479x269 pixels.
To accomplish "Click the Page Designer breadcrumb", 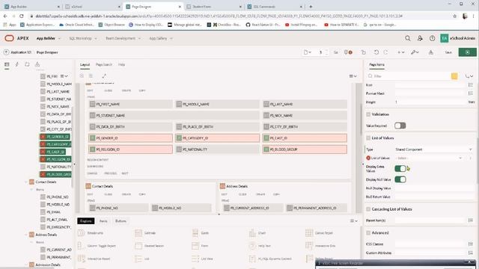I will [47, 52].
